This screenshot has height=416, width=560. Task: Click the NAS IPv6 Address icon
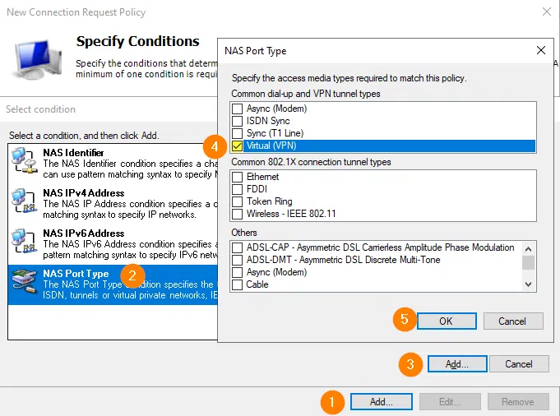pos(25,242)
